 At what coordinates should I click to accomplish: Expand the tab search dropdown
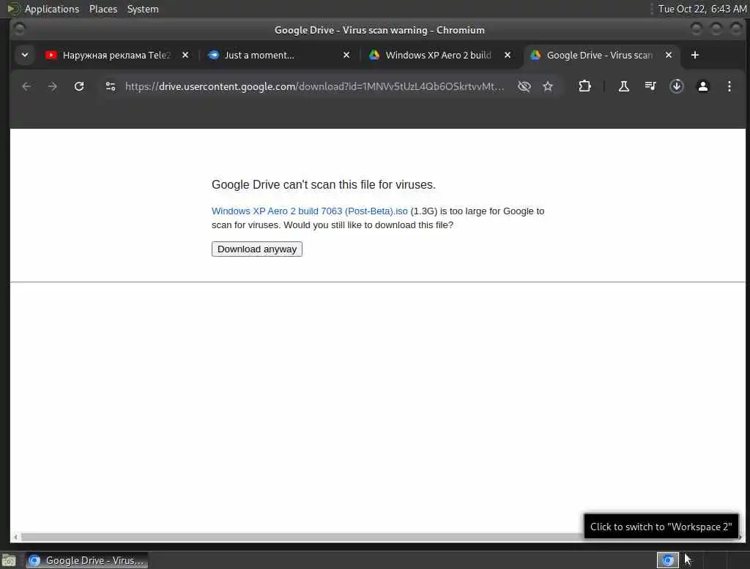25,55
